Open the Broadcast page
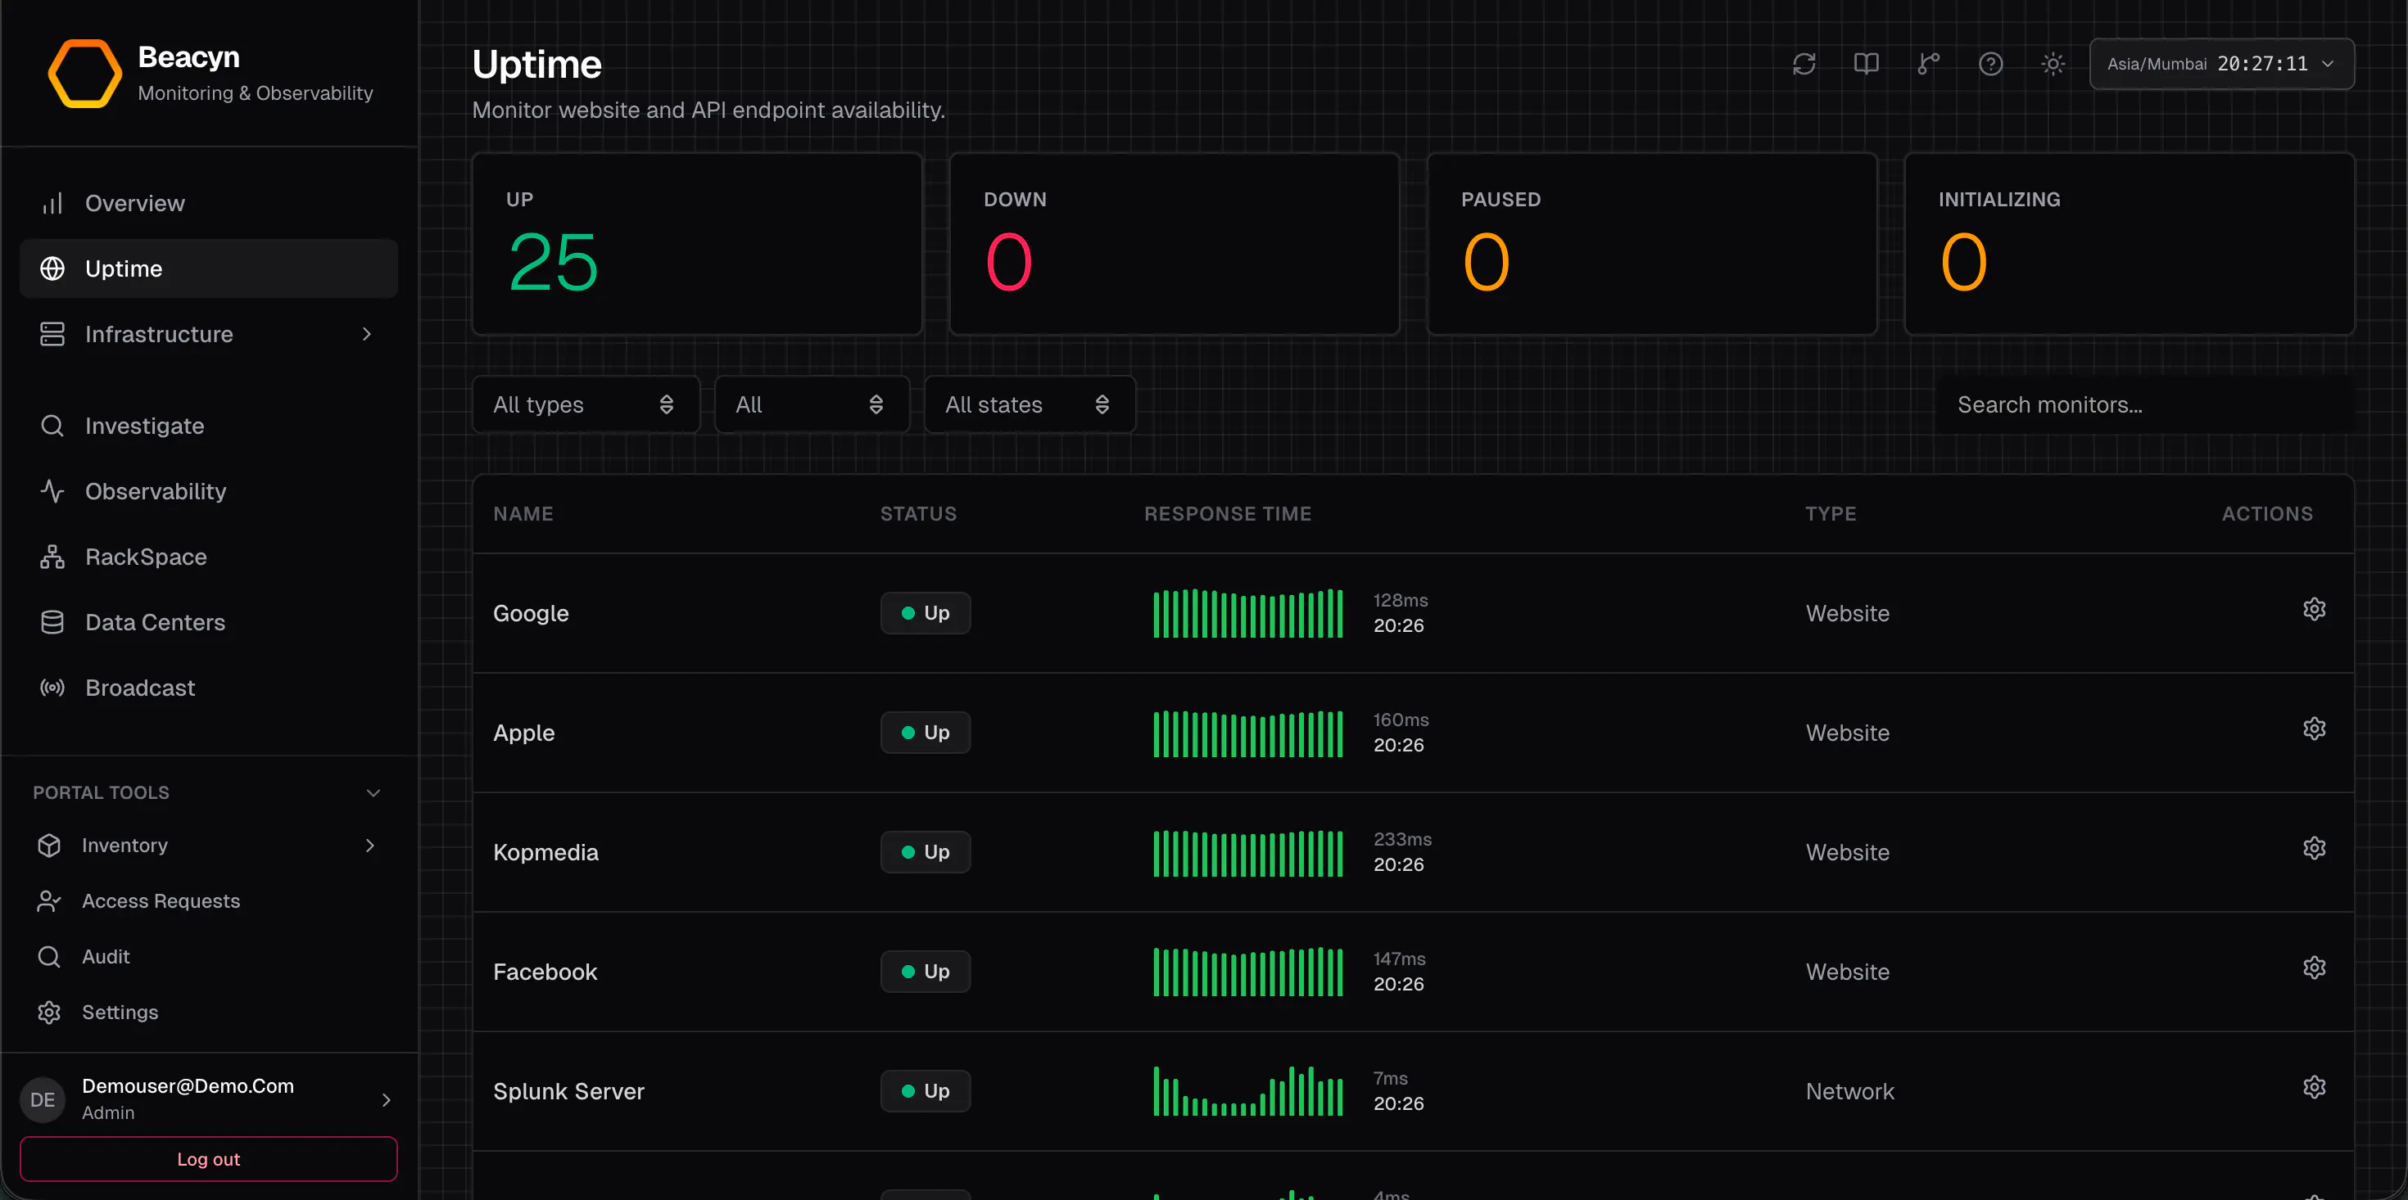 [209, 687]
